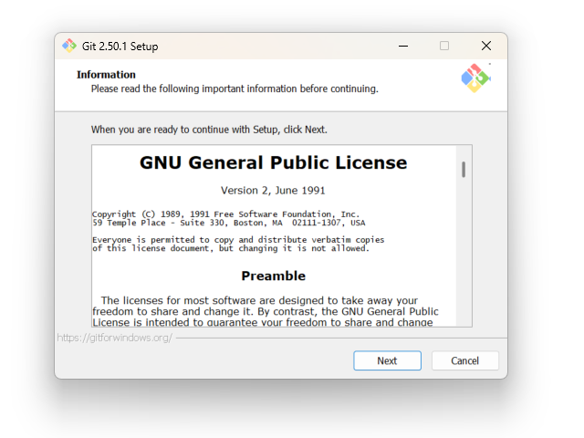Click 'When you are ready to continue' text

pos(209,130)
